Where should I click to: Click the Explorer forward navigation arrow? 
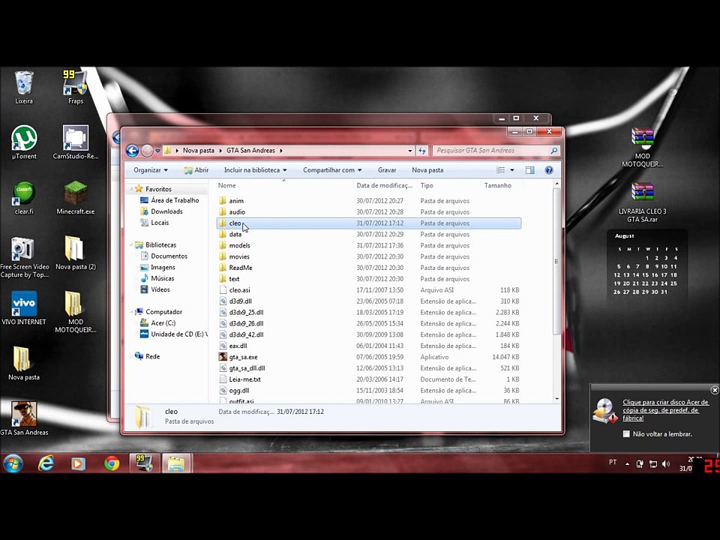tap(146, 151)
